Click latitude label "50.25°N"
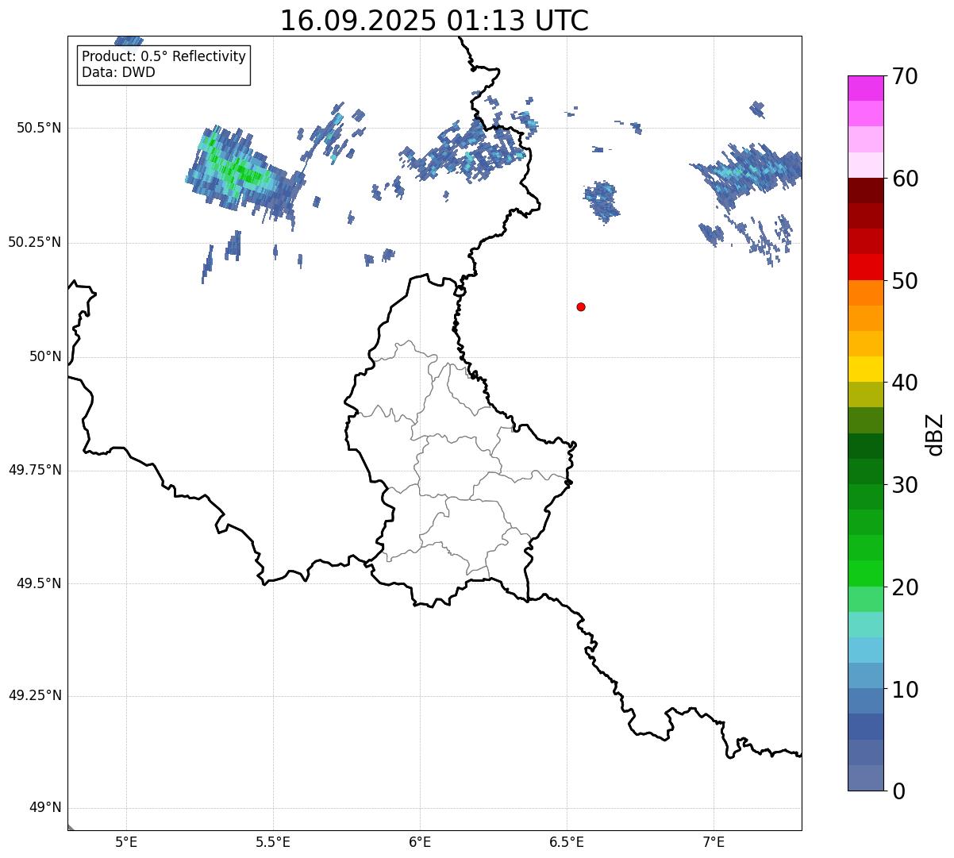The width and height of the screenshot is (954, 858). pyautogui.click(x=35, y=242)
